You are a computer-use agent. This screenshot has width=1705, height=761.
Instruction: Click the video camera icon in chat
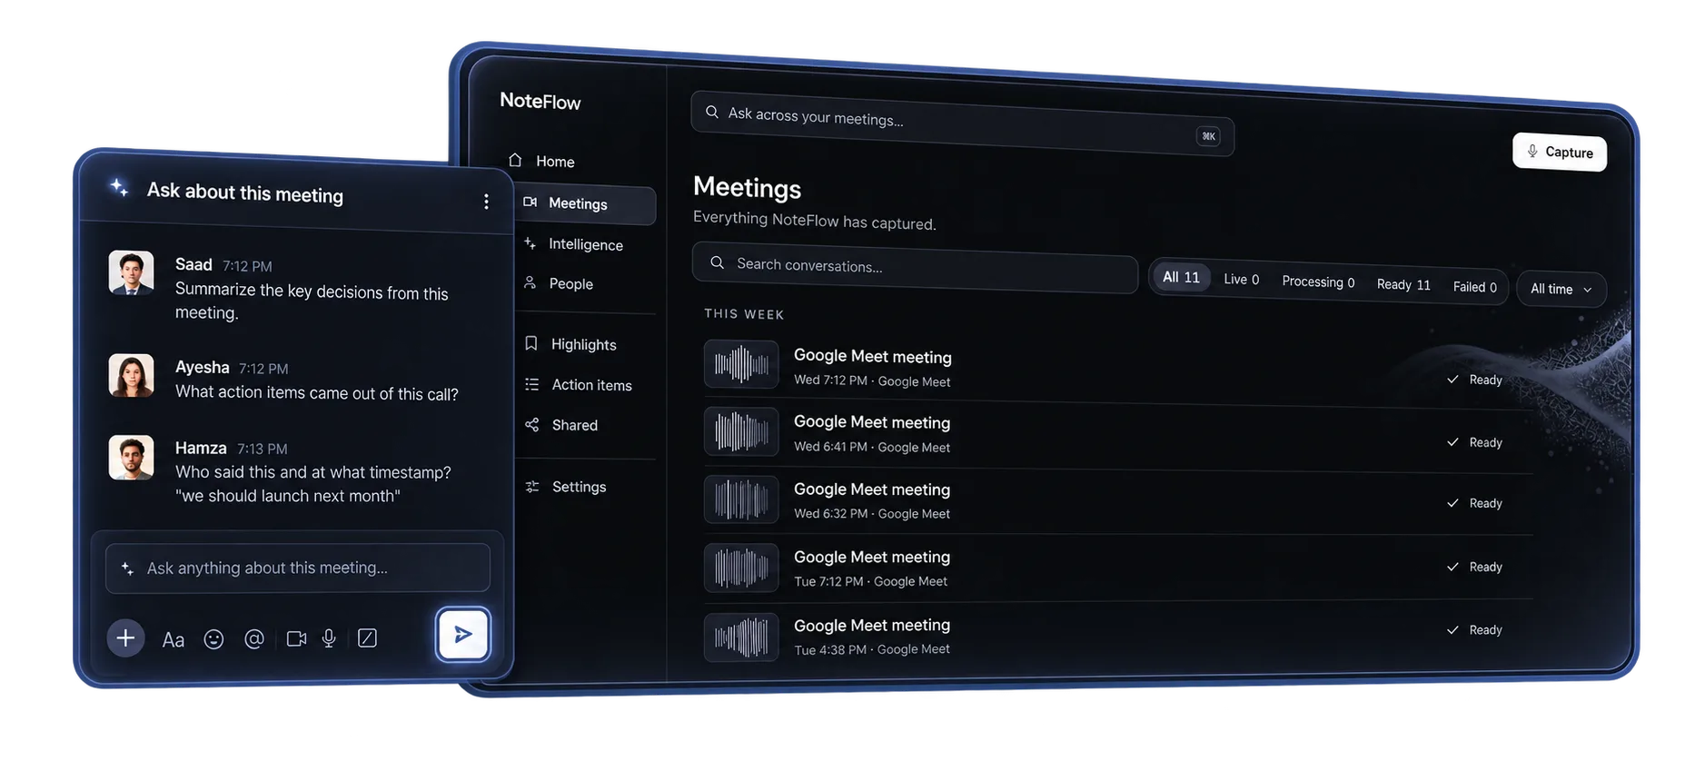pos(296,639)
